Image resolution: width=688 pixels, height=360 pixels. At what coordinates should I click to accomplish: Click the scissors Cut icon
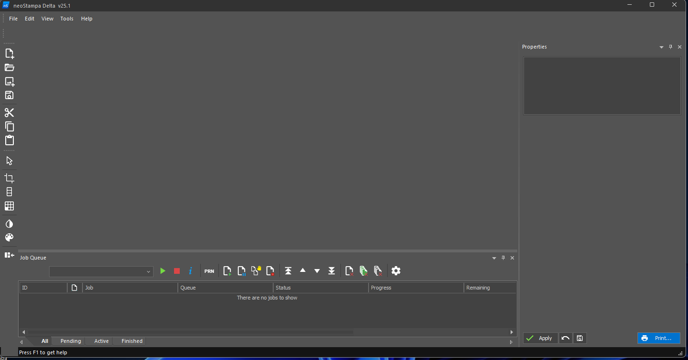(10, 113)
